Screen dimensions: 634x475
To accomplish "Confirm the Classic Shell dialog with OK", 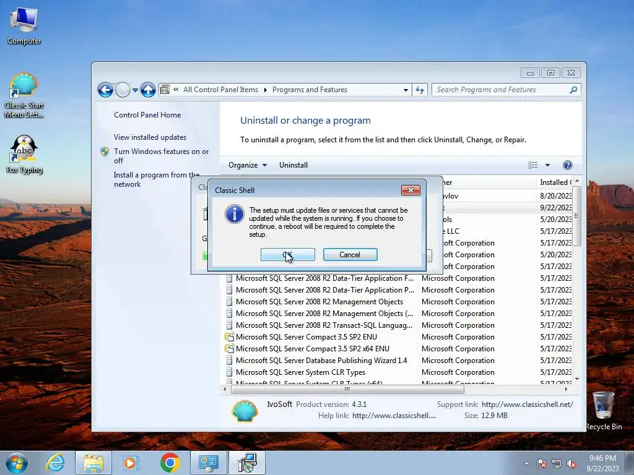I will (287, 254).
